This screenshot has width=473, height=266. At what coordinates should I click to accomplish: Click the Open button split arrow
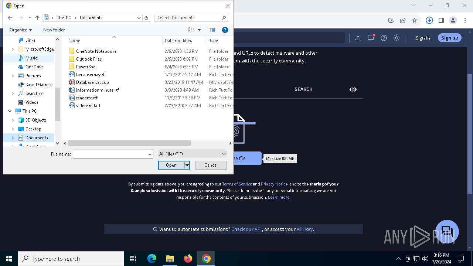click(187, 165)
